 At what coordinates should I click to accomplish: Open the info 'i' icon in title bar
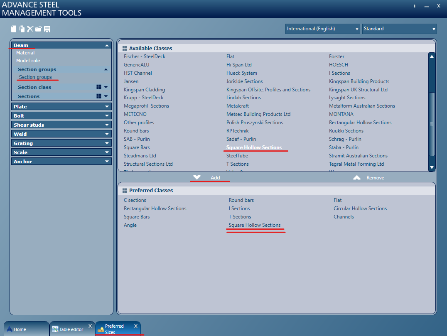pos(415,6)
